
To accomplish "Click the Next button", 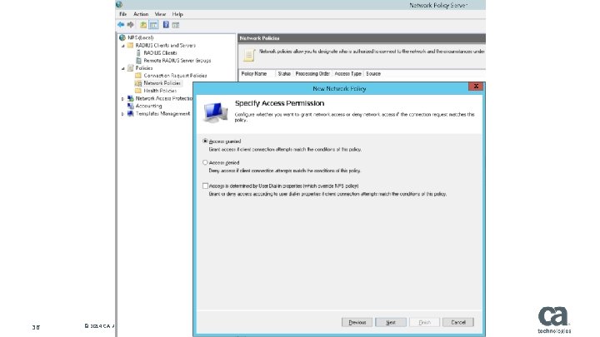I will click(391, 322).
